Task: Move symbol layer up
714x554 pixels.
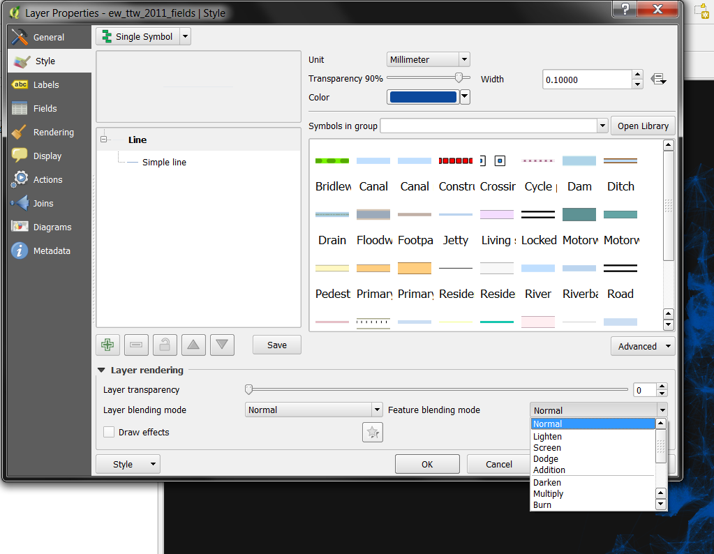Action: 193,345
